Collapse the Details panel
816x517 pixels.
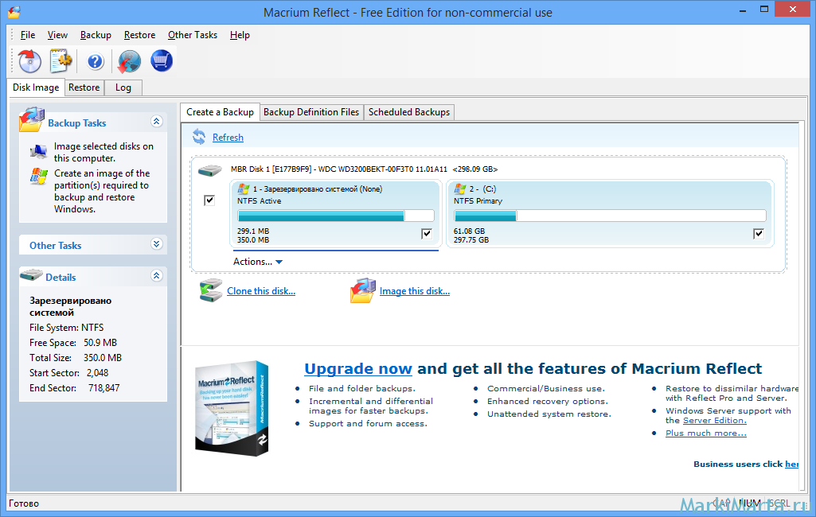pyautogui.click(x=157, y=276)
